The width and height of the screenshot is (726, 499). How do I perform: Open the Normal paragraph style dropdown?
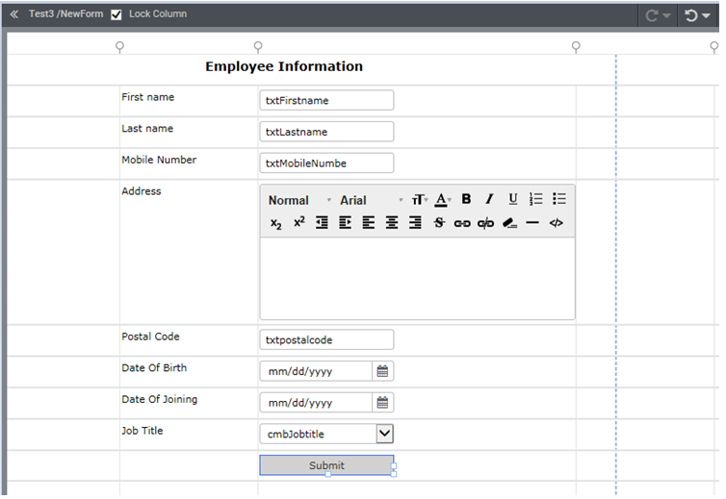pyautogui.click(x=298, y=200)
